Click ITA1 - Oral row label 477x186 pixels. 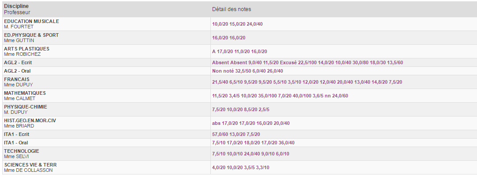coord(16,143)
